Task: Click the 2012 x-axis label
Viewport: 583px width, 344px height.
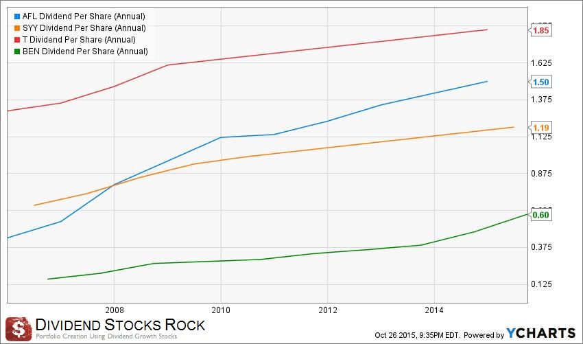Action: click(x=328, y=310)
